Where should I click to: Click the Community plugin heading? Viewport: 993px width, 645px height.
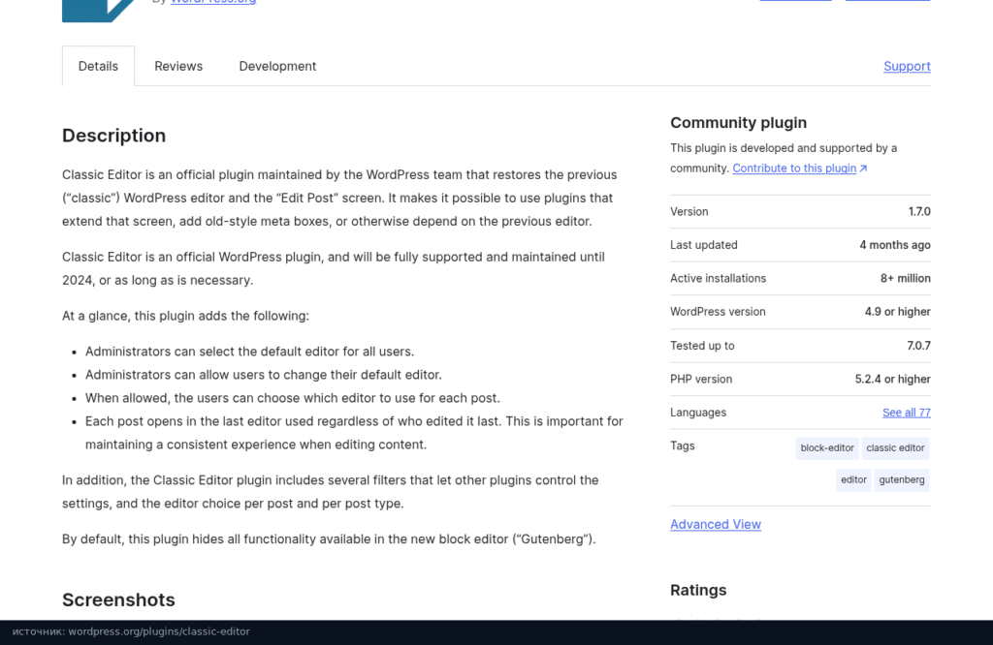[738, 123]
